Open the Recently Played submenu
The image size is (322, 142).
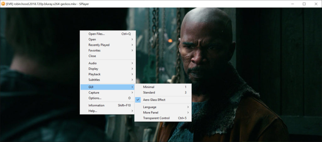pyautogui.click(x=108, y=45)
